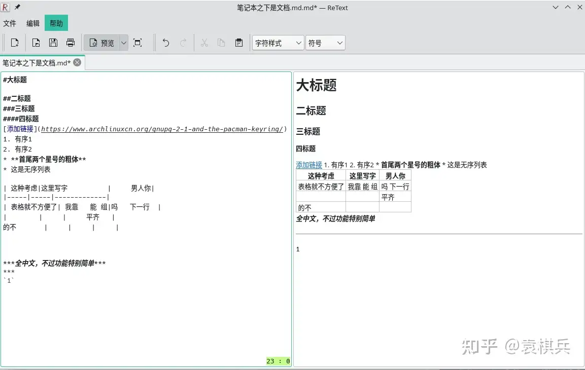Click the 23 : 0 cursor position indicator
585x370 pixels.
tap(278, 361)
